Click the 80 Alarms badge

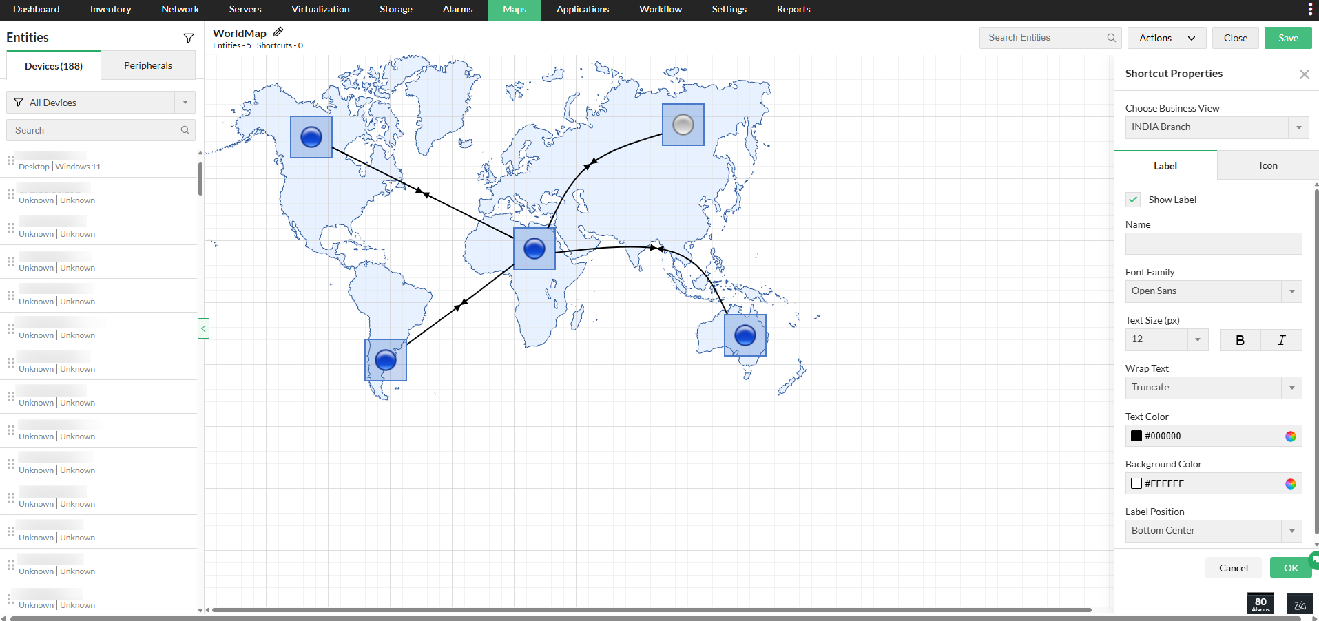(1260, 603)
